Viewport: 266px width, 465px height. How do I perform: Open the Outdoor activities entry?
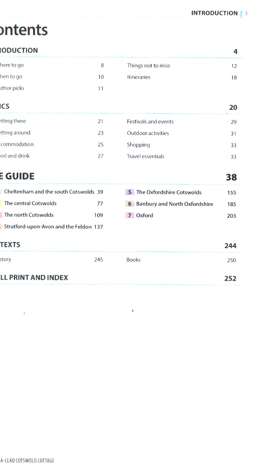pyautogui.click(x=148, y=133)
